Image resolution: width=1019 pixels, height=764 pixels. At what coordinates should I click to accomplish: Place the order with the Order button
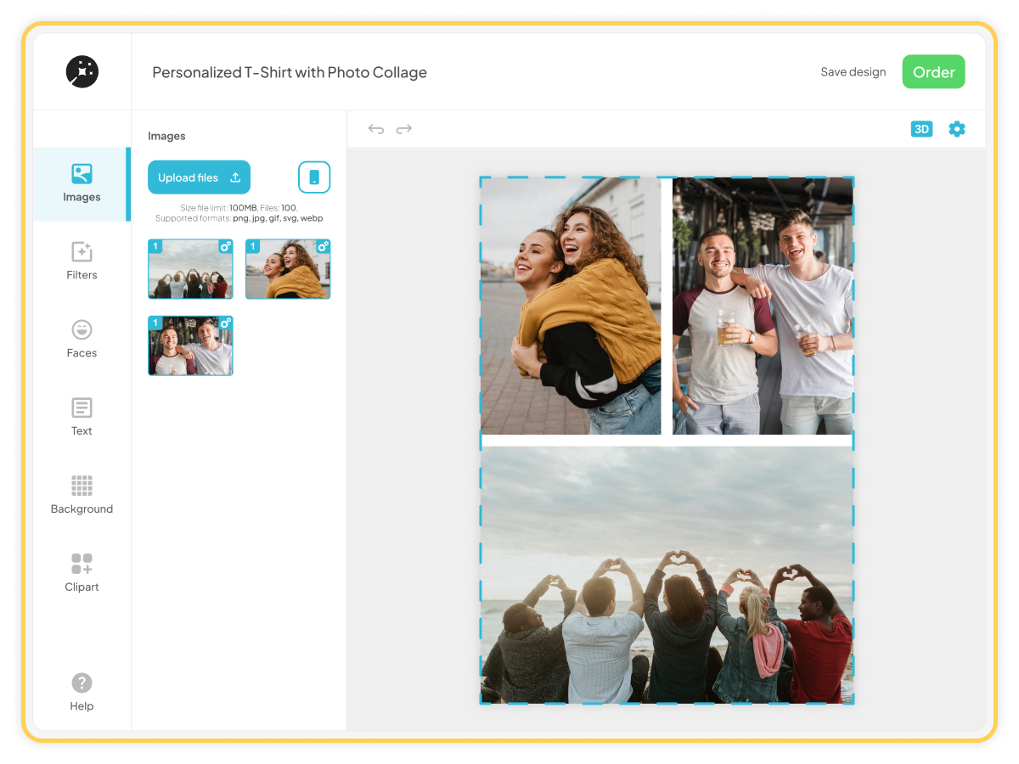933,72
